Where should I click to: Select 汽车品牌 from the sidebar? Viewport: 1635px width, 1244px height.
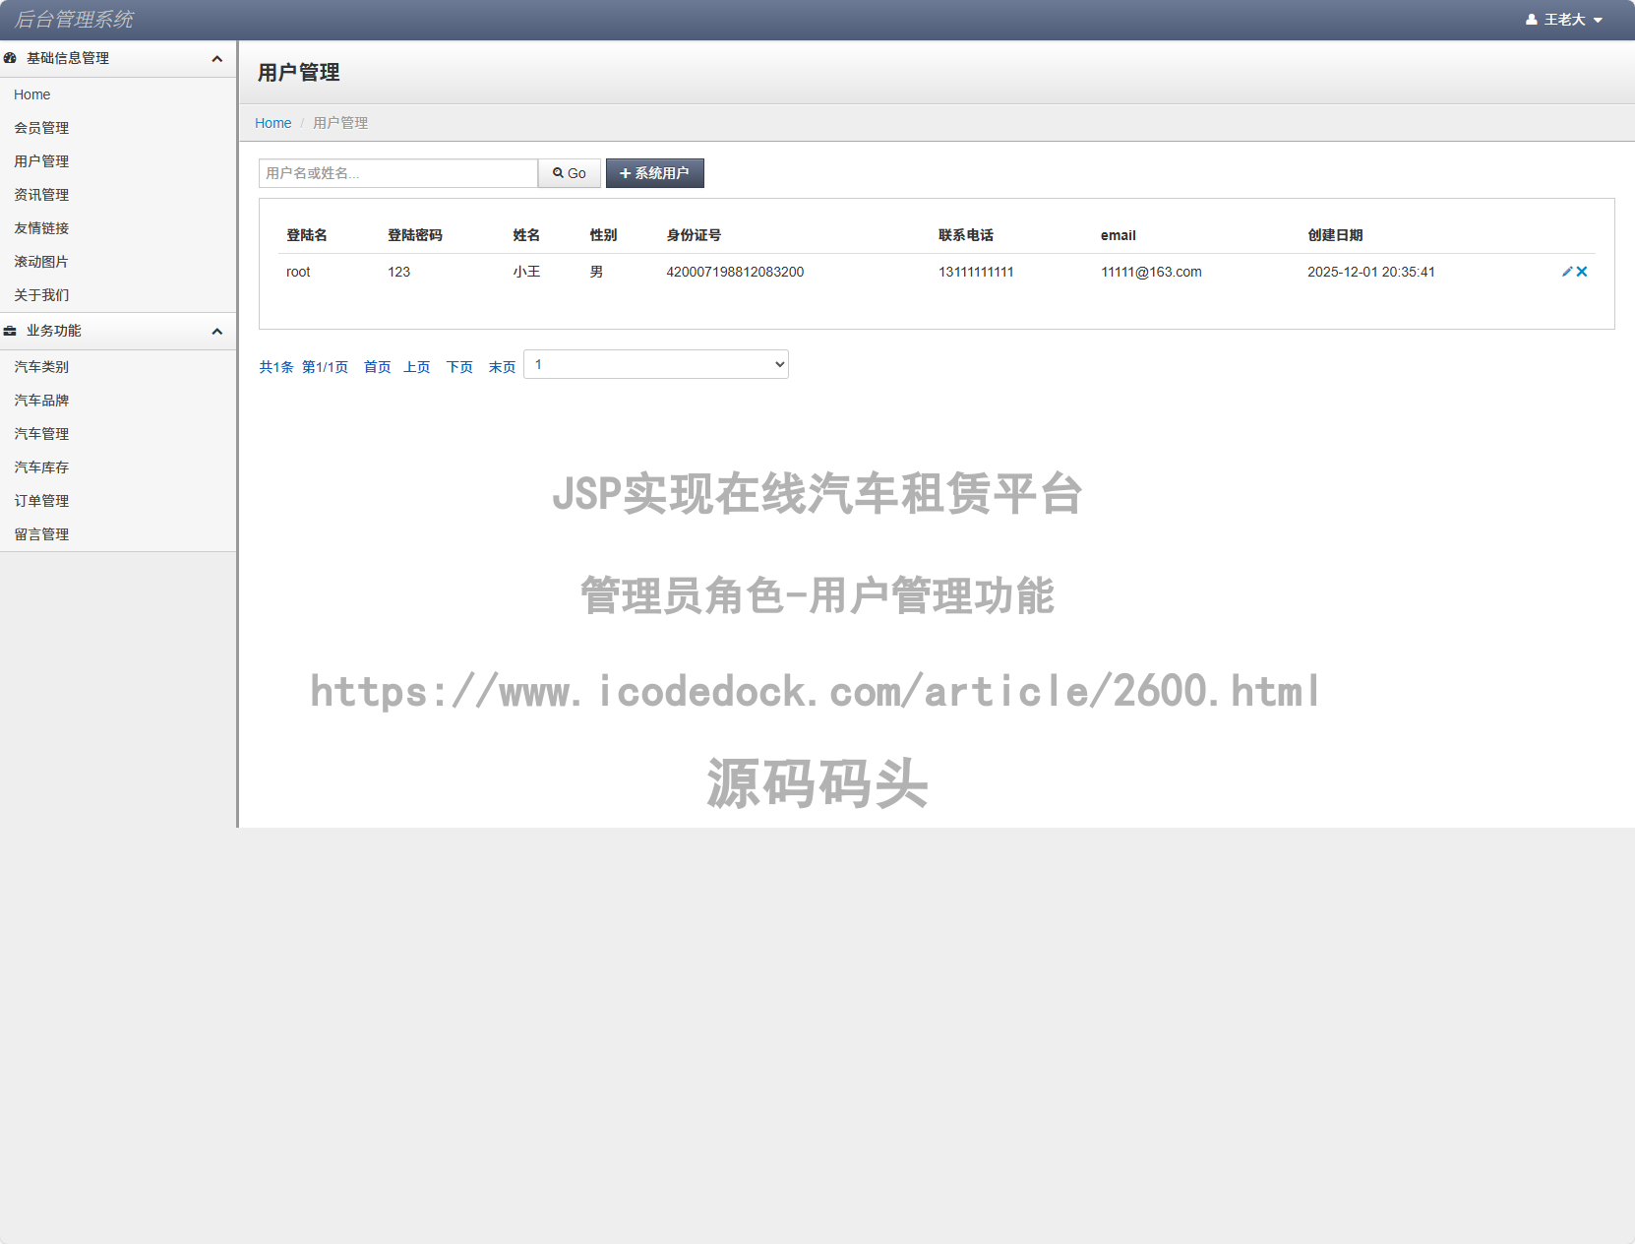click(41, 401)
